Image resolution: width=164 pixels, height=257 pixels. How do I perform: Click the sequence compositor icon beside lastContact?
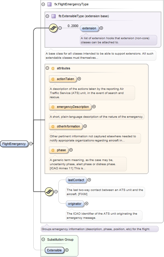[49, 191]
